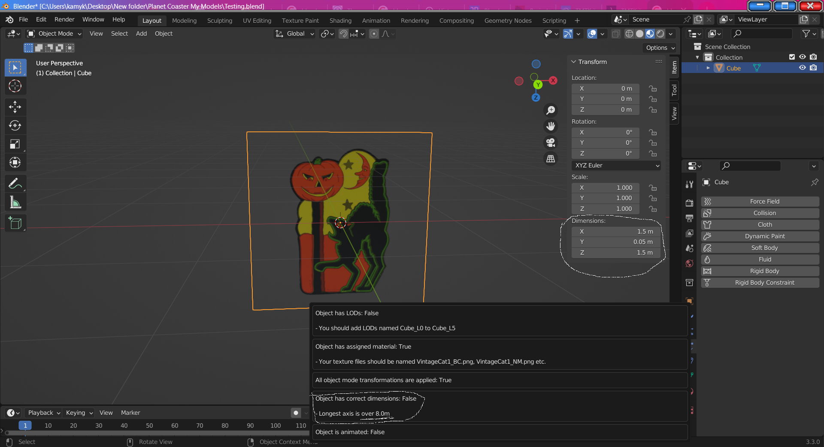The image size is (824, 447).
Task: Switch to the Modeling workspace tab
Action: pos(184,20)
